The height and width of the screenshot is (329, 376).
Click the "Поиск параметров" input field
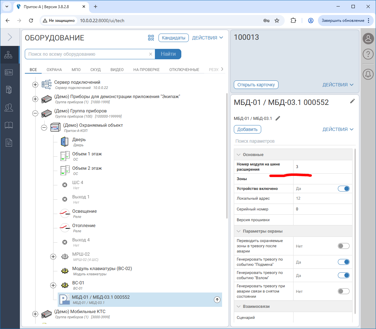[x=293, y=141]
